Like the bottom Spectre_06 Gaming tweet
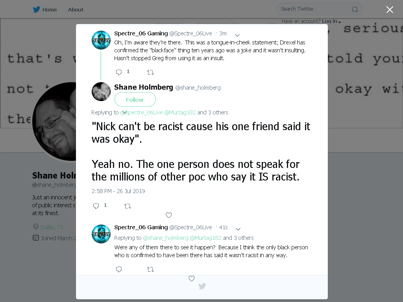This screenshot has width=403, height=302. (192, 278)
